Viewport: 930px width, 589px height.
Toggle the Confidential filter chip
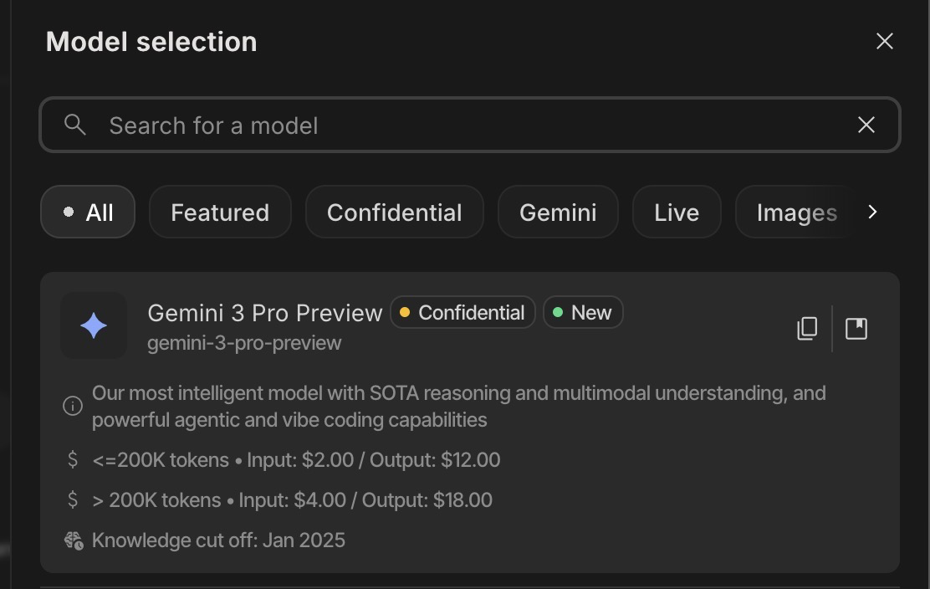pos(394,213)
